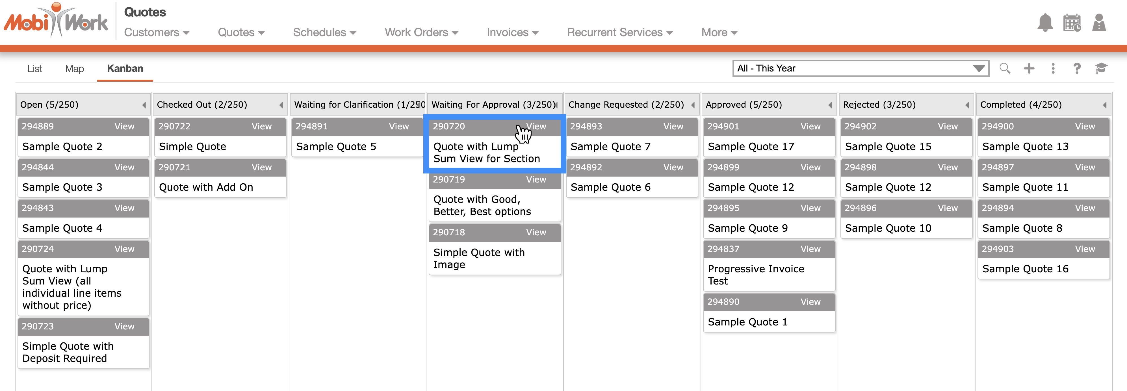The height and width of the screenshot is (391, 1127).
Task: Open the calendar schedule icon
Action: 1072,23
